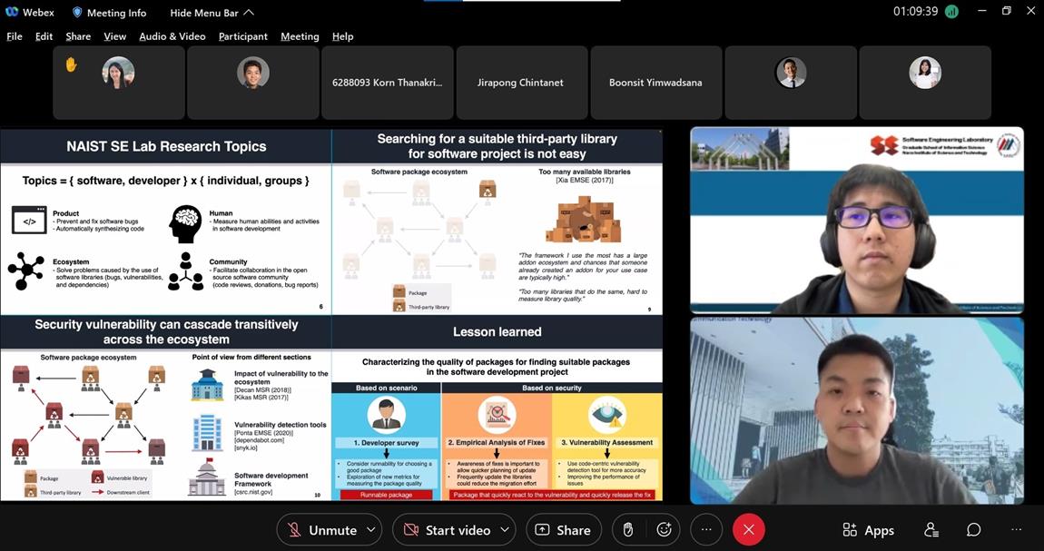
Task: Expand audio options arrow beside Unmute
Action: [371, 530]
